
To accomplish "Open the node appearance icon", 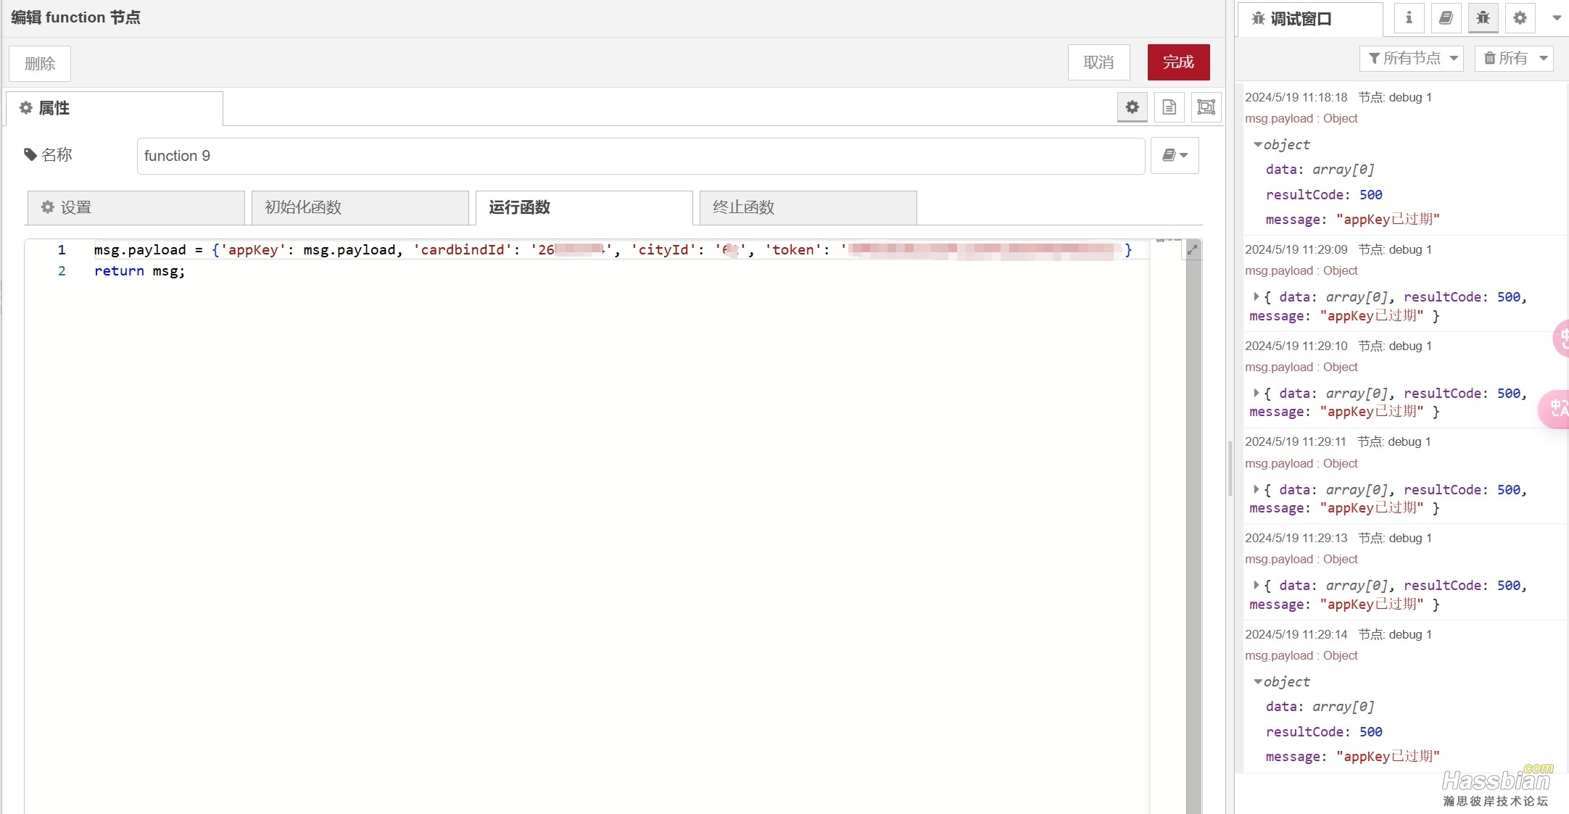I will [x=1206, y=107].
